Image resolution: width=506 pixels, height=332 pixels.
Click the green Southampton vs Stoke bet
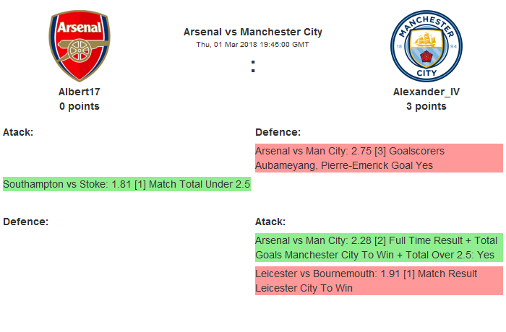click(x=126, y=184)
